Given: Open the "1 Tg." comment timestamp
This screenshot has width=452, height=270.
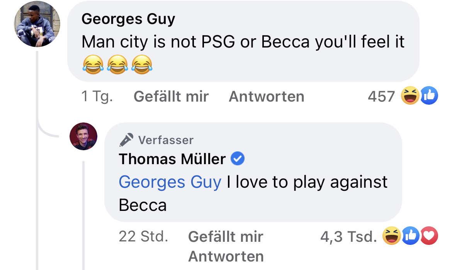Looking at the screenshot, I should [97, 96].
